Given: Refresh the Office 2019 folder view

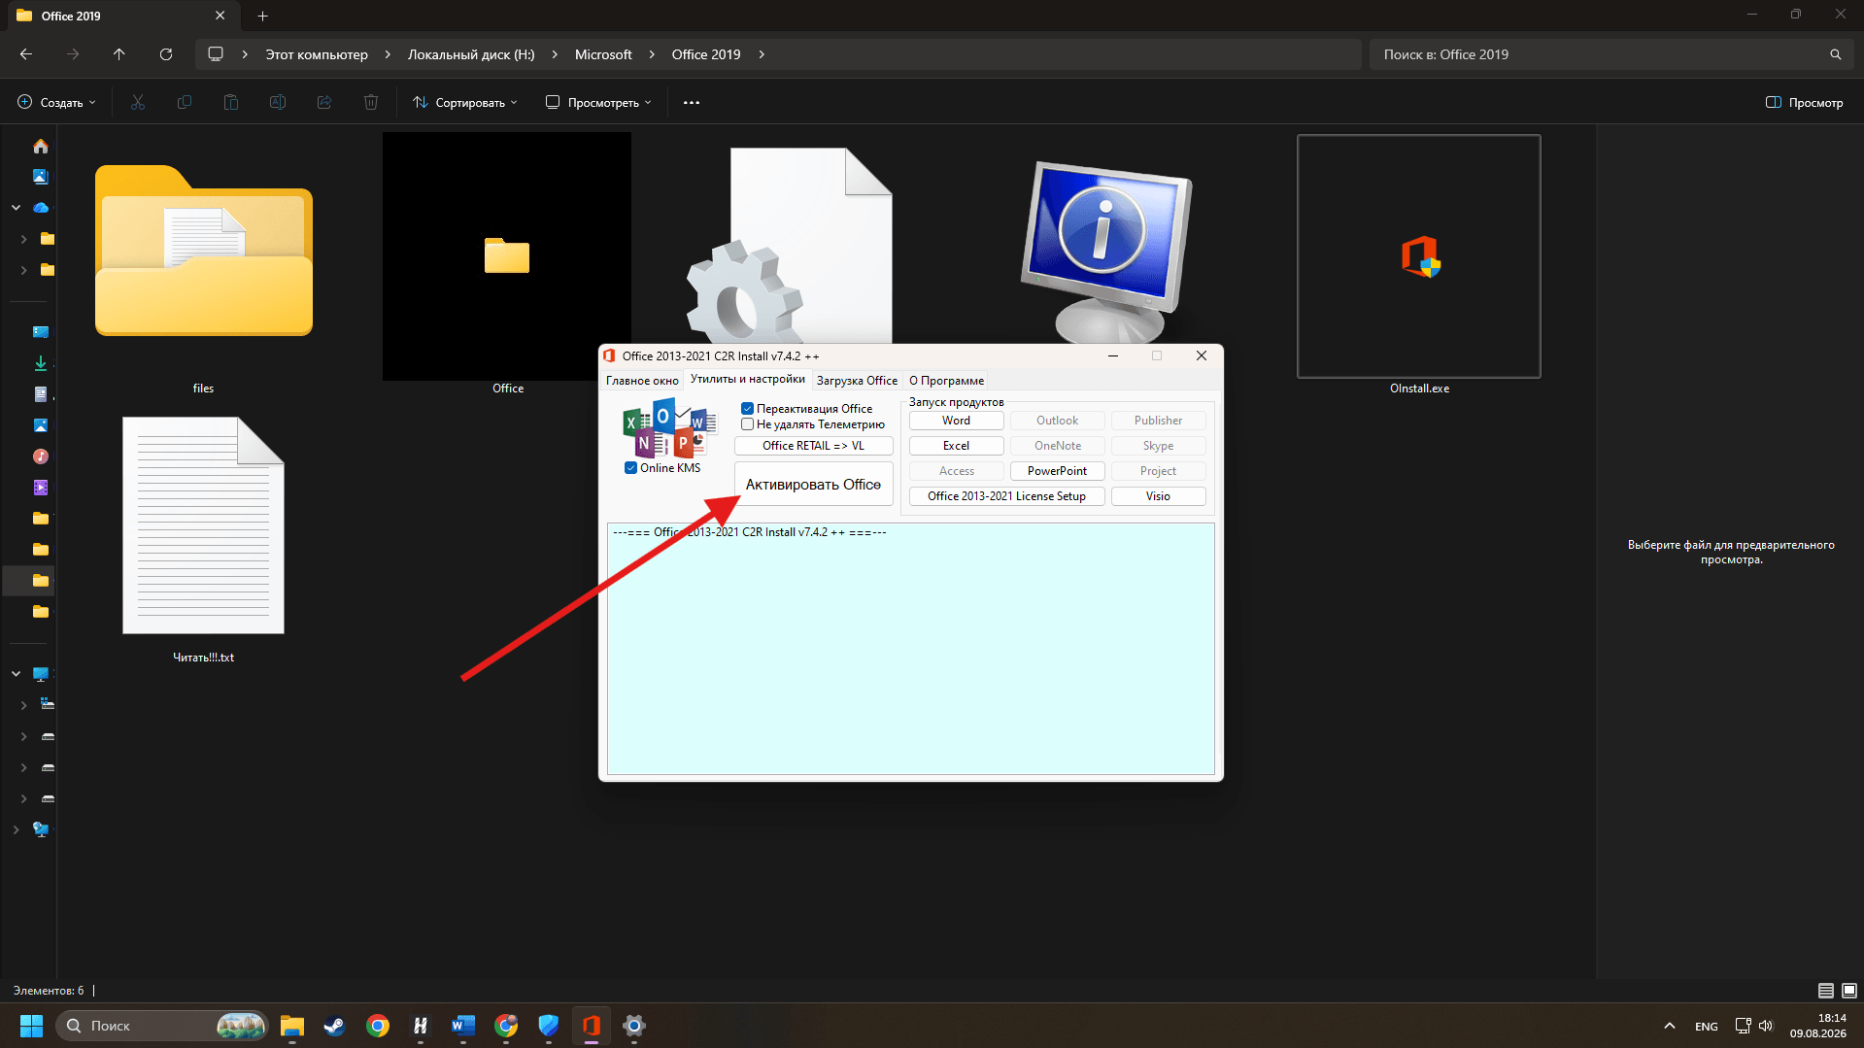Looking at the screenshot, I should click(x=166, y=54).
